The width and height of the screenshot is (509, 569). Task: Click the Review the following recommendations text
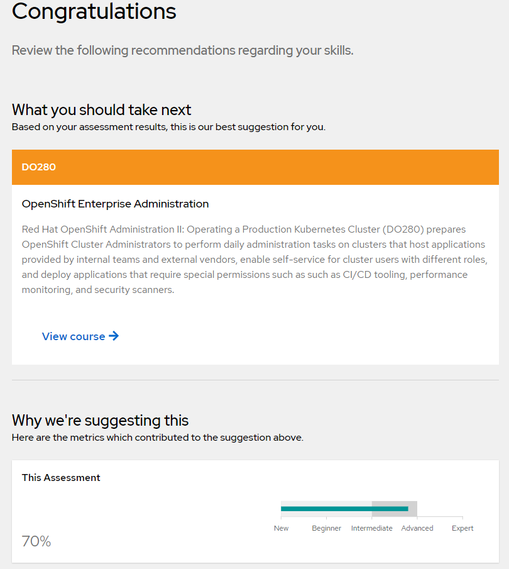click(x=182, y=50)
